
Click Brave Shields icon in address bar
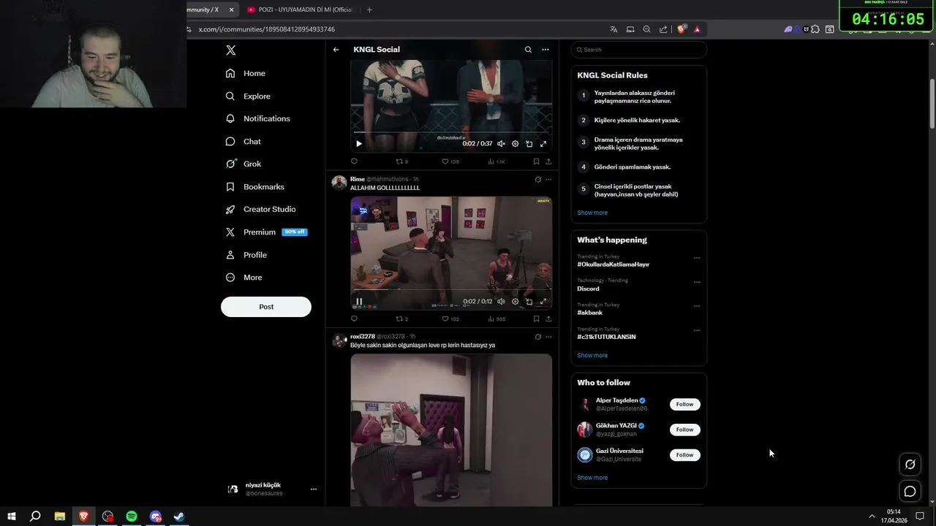point(682,29)
